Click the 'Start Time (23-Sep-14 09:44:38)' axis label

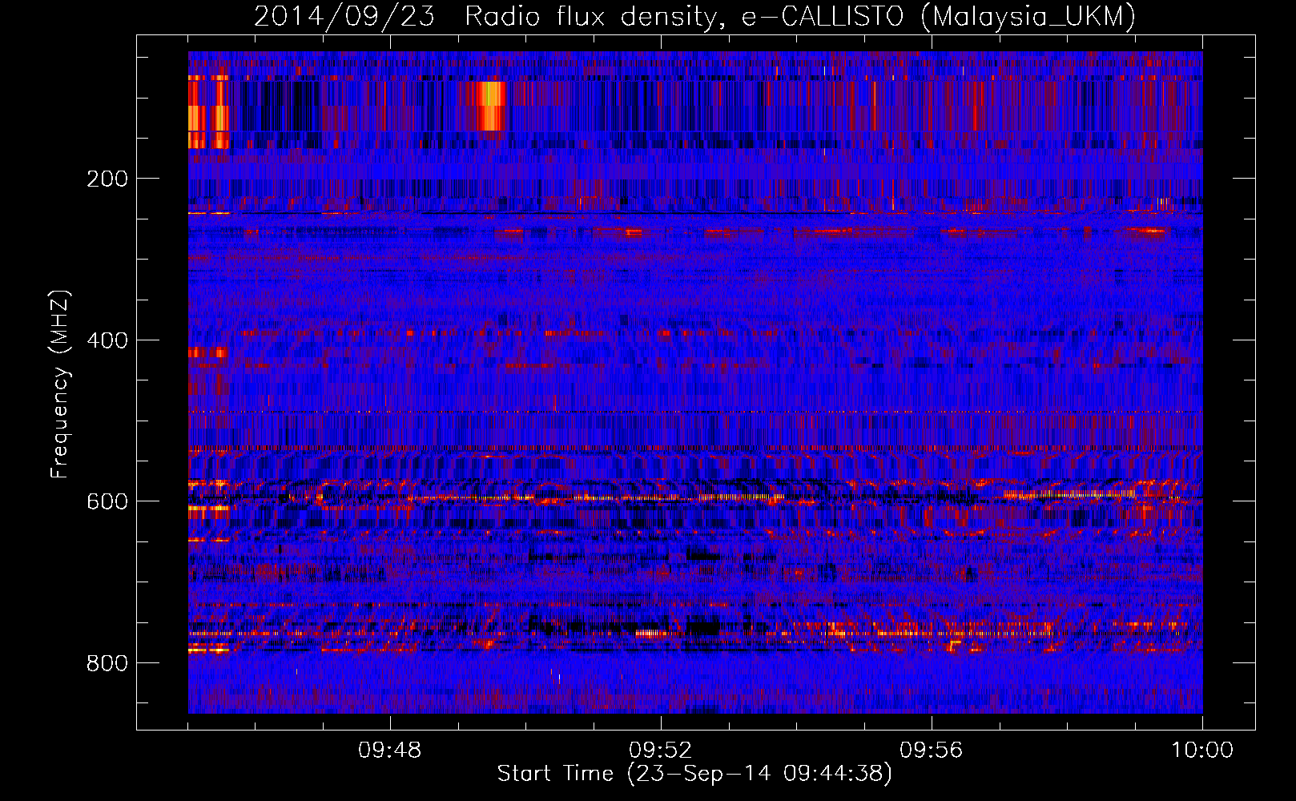coord(694,774)
